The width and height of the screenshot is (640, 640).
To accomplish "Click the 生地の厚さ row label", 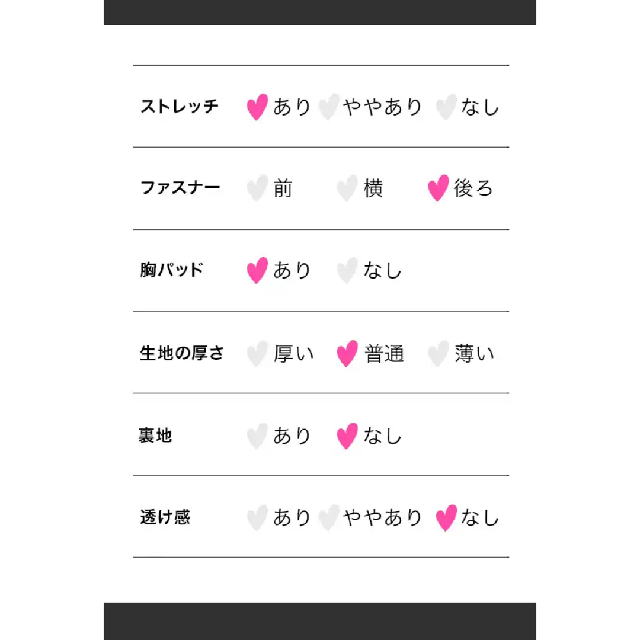I will coord(182,353).
